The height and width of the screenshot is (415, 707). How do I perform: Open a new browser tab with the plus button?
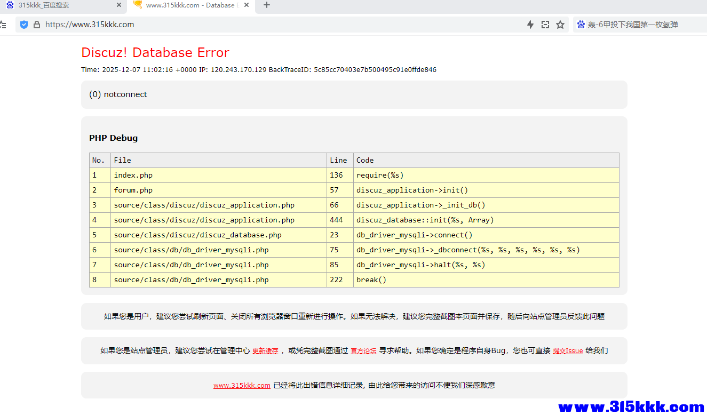(266, 6)
